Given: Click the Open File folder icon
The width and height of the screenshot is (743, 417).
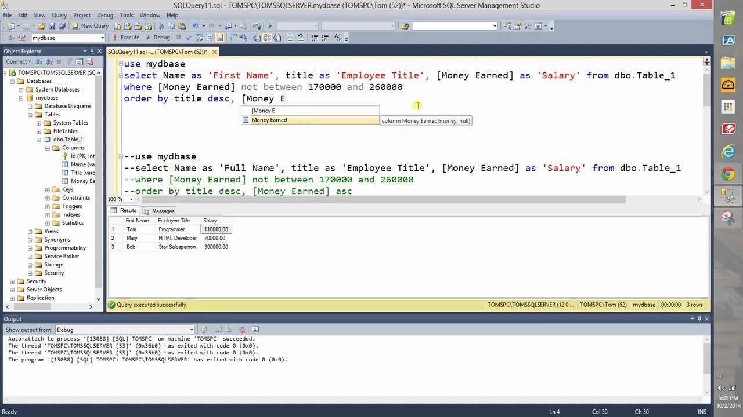Looking at the screenshot, I should (x=42, y=26).
